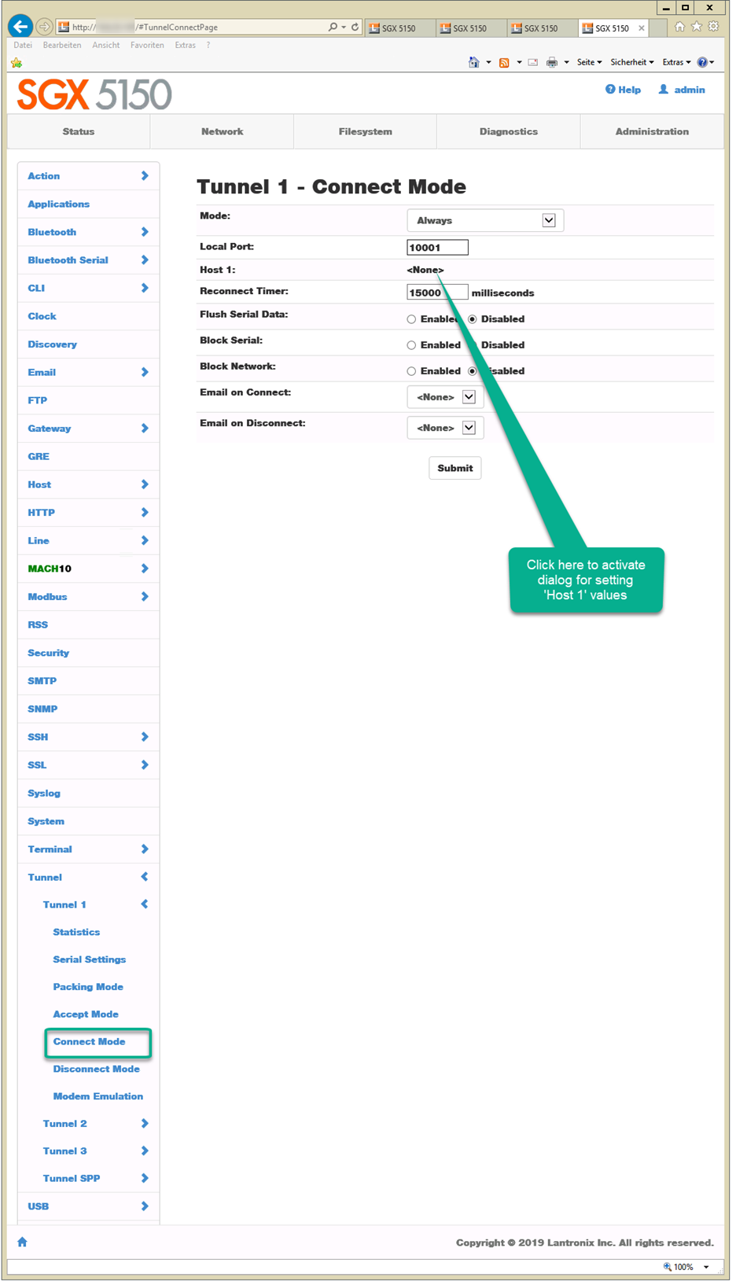736x1285 pixels.
Task: Open the Email on Connect dropdown
Action: point(445,397)
